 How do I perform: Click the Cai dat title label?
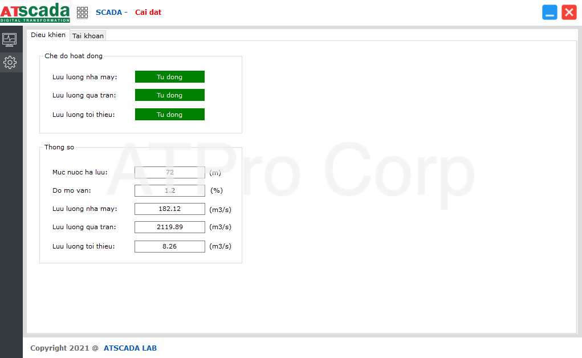pos(148,12)
